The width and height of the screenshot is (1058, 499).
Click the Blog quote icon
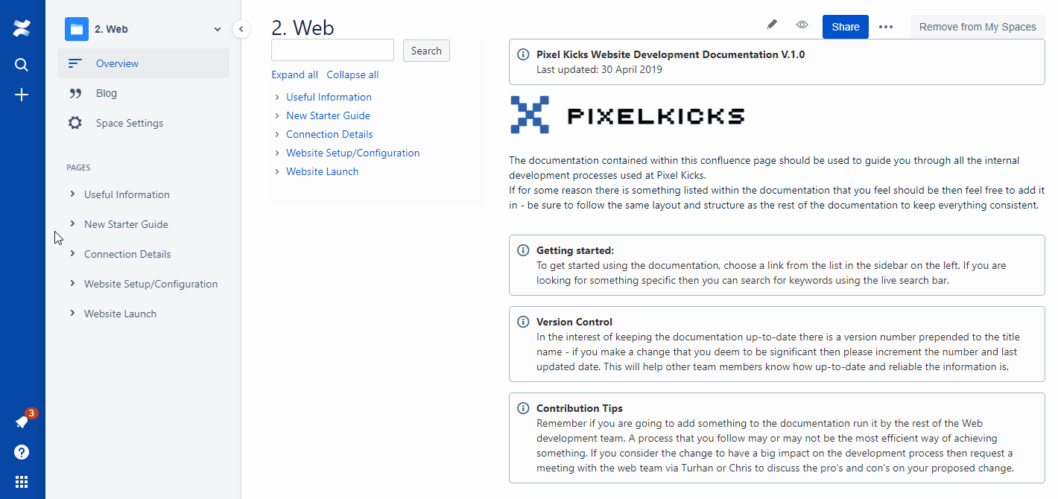[x=75, y=93]
